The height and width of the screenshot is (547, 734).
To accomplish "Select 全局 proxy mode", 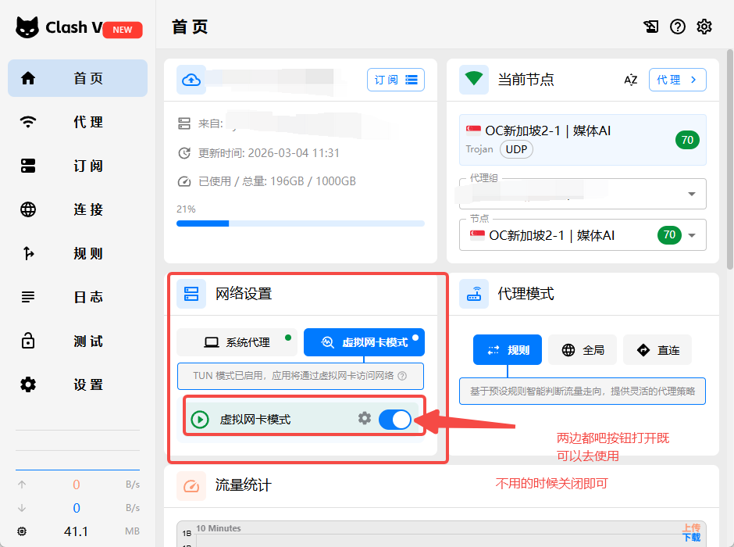I will point(583,350).
